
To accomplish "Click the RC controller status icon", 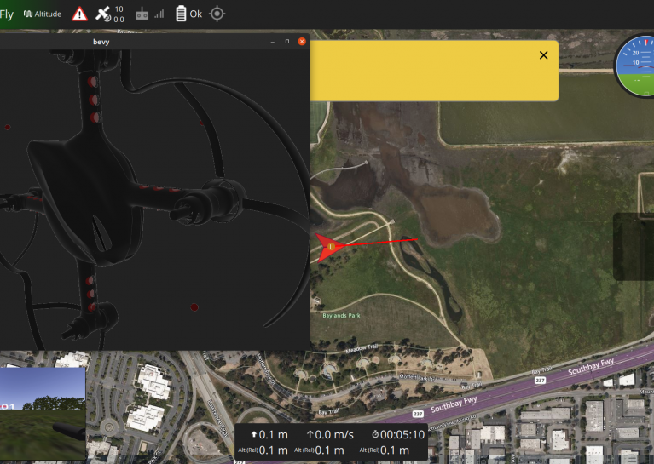I will pyautogui.click(x=142, y=14).
